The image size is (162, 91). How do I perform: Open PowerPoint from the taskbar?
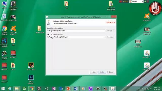pyautogui.click(x=69, y=89)
